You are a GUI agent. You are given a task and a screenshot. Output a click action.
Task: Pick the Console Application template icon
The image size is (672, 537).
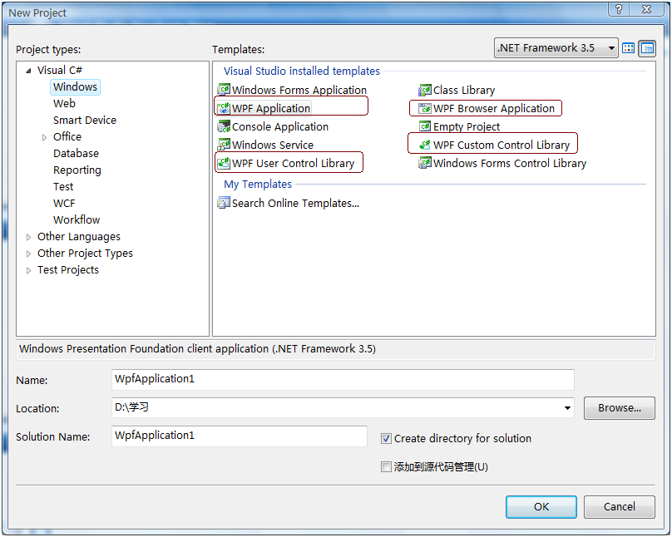[224, 126]
